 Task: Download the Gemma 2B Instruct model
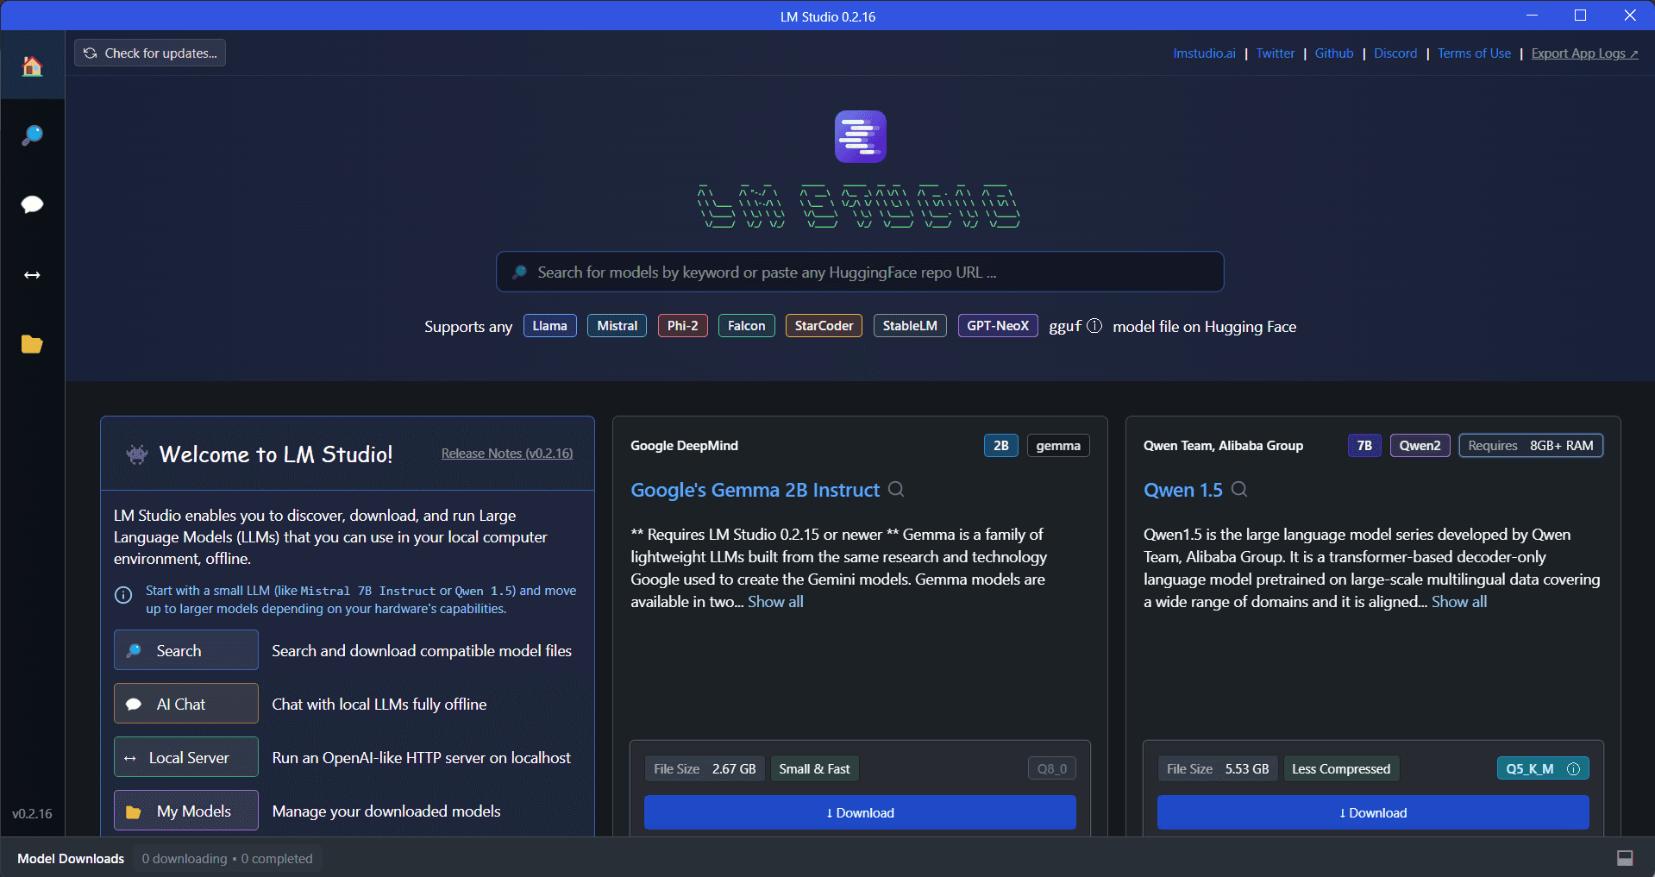[x=860, y=812]
